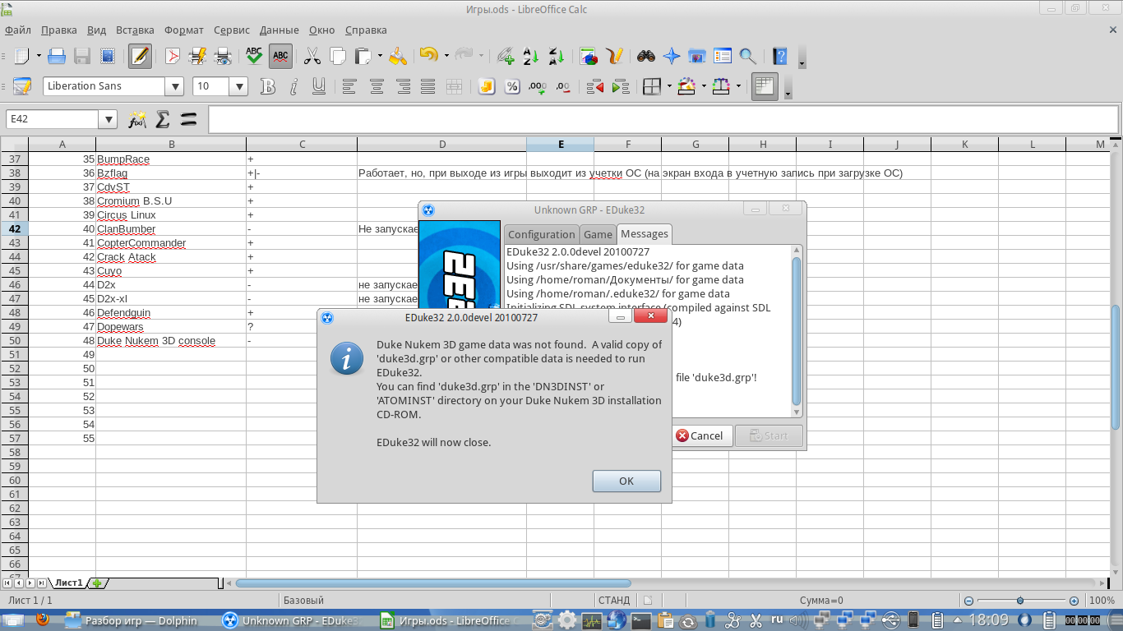Open the Undo history dropdown arrow
Screen dimensions: 1123x631
446,56
